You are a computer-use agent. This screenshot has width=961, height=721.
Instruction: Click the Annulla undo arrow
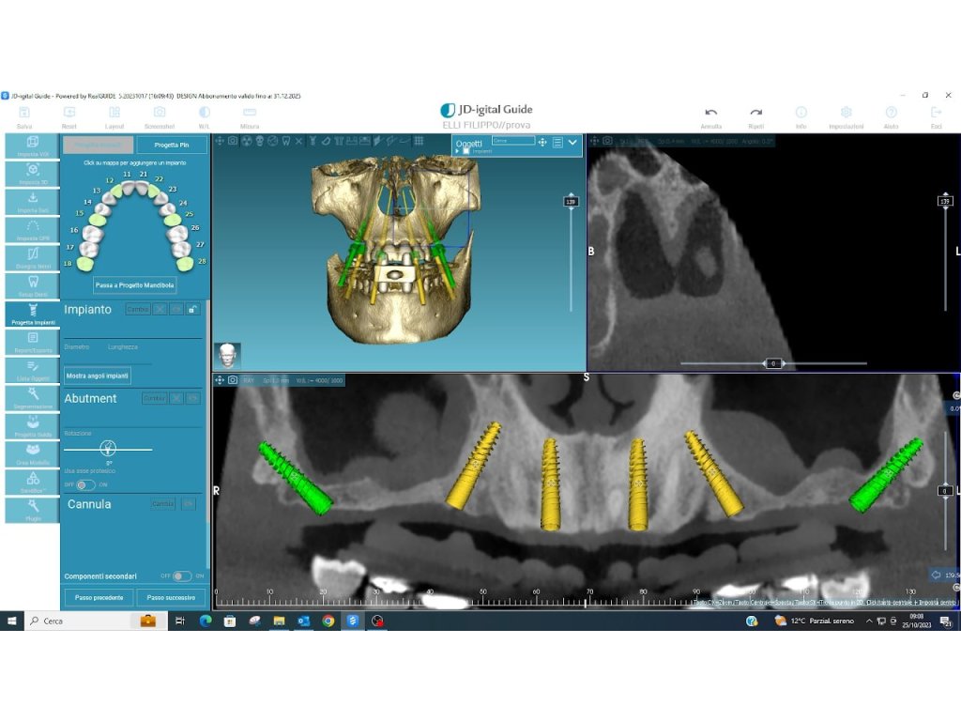coord(711,113)
